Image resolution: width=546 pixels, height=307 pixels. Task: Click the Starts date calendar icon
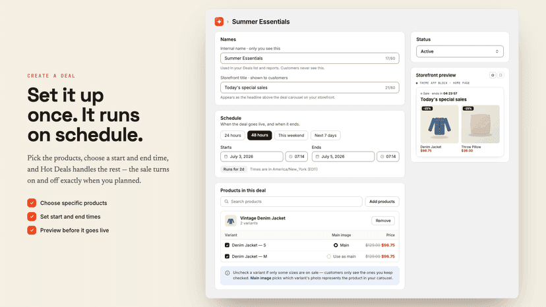pos(226,157)
